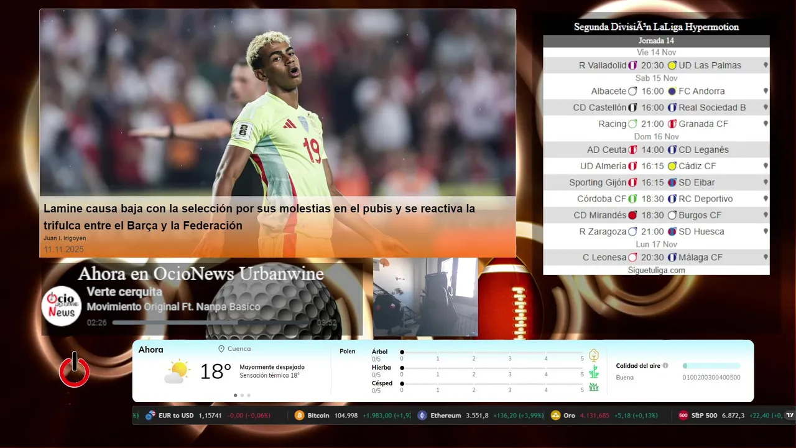Click the gold Oro icon in ticker
Viewport: 796px width, 448px height.
555,416
